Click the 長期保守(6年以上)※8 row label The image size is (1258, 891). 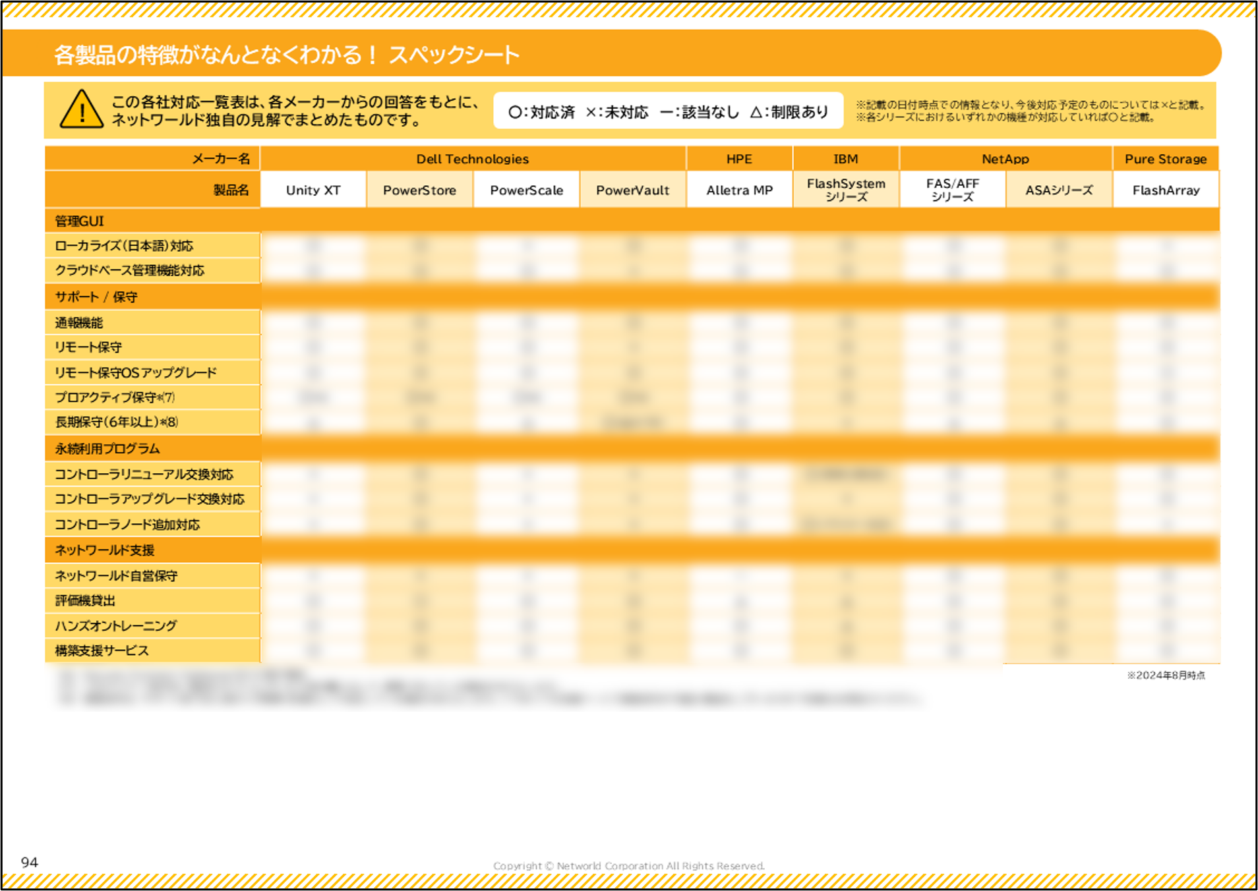(x=152, y=422)
